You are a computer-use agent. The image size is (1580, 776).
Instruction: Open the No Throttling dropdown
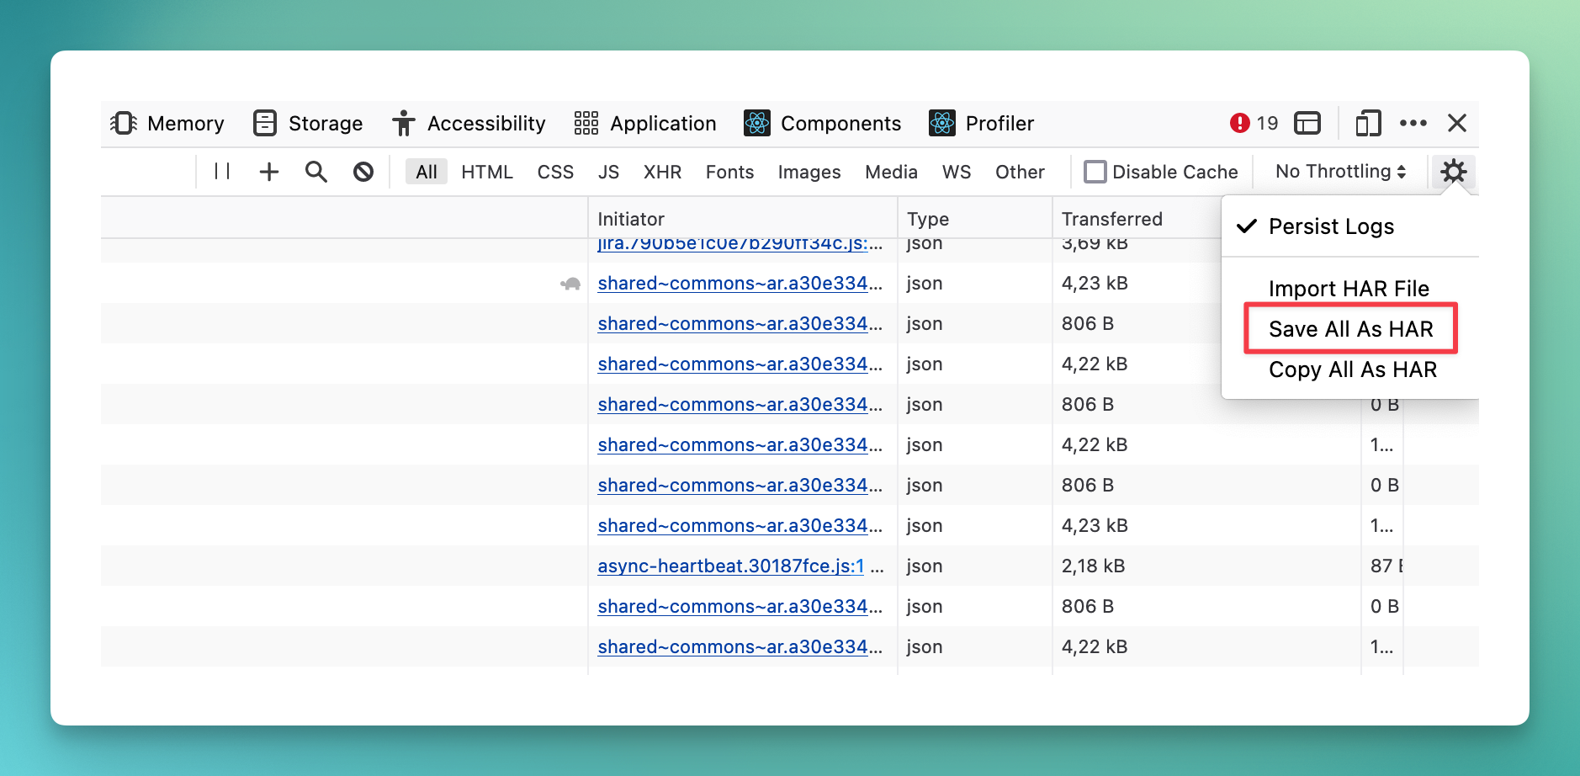pyautogui.click(x=1340, y=172)
